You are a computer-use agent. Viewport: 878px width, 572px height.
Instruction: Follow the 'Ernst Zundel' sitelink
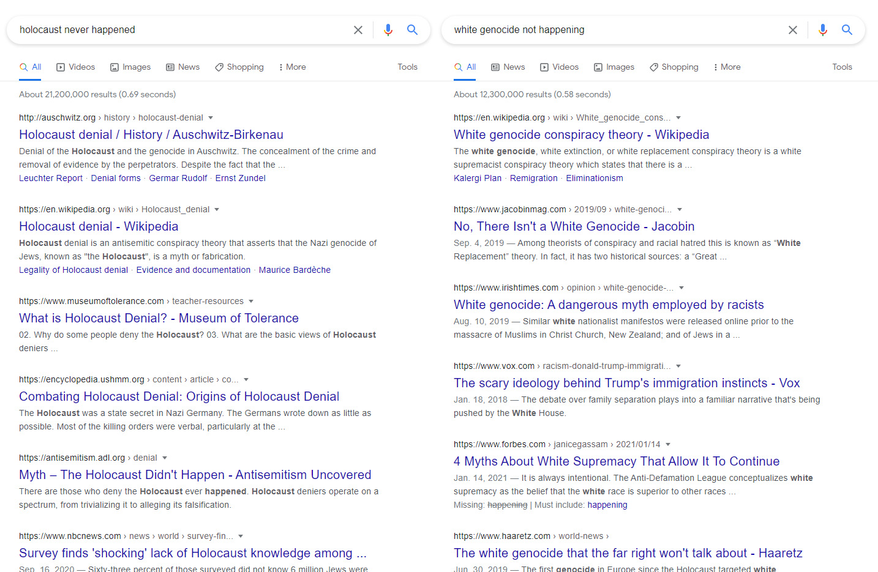click(x=241, y=179)
